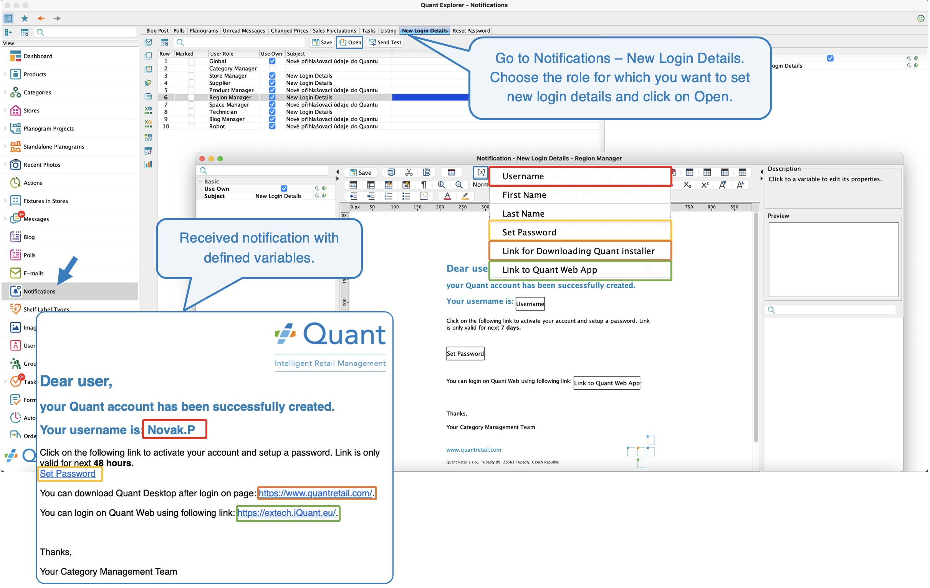Click the pilcrow paragraph marks icon
This screenshot has height=588, width=930.
(x=424, y=185)
